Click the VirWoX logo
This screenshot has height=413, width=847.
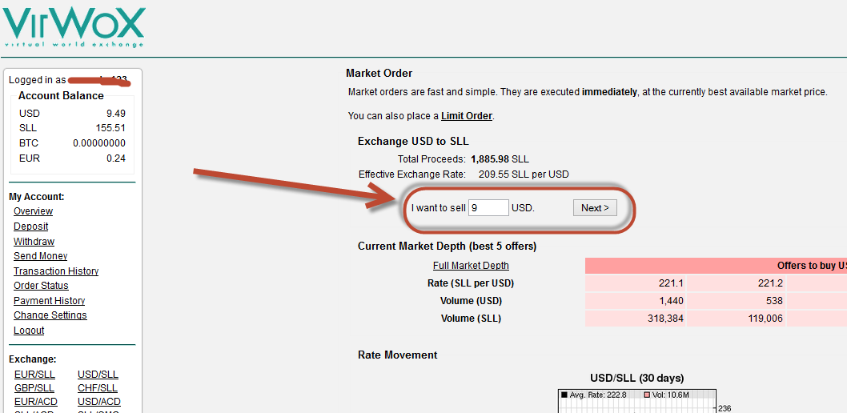pos(74,26)
